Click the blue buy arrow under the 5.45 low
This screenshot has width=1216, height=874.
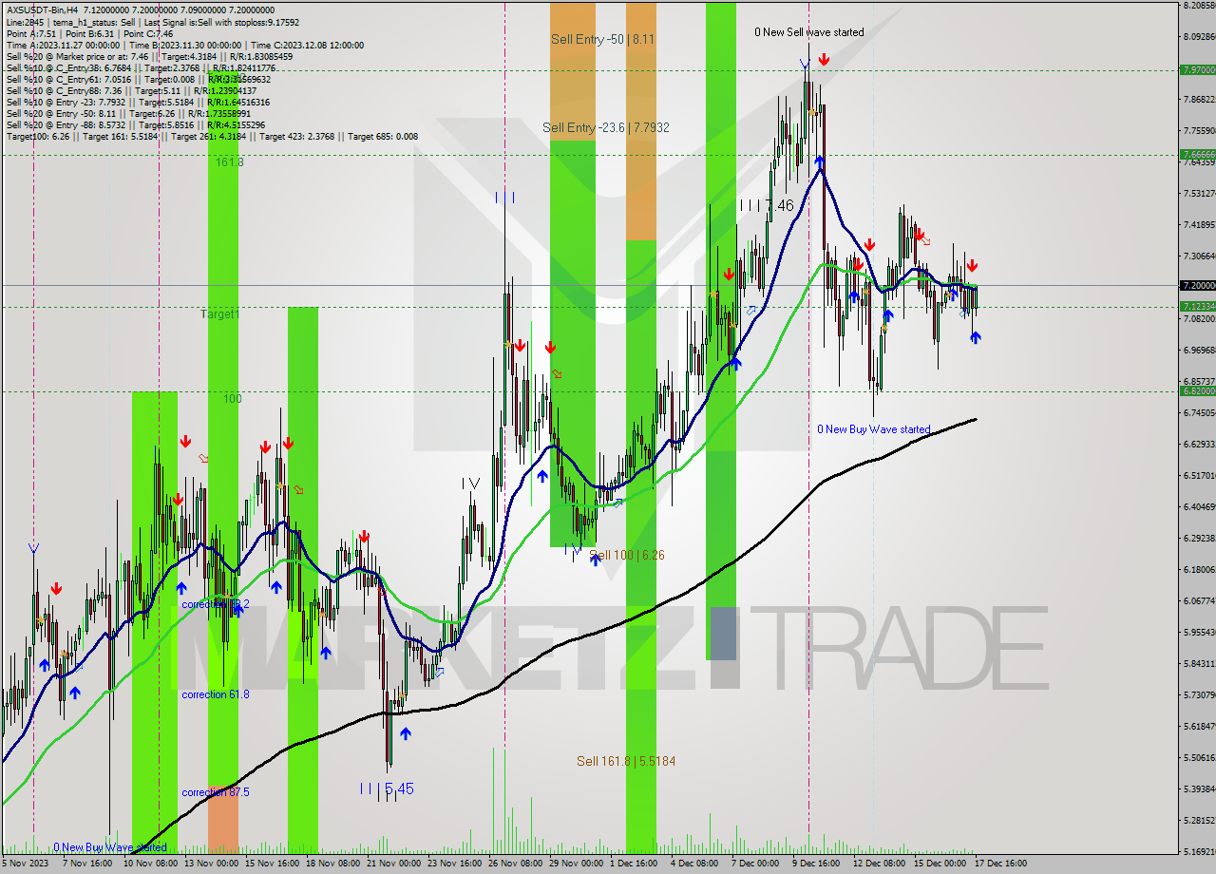tap(406, 733)
